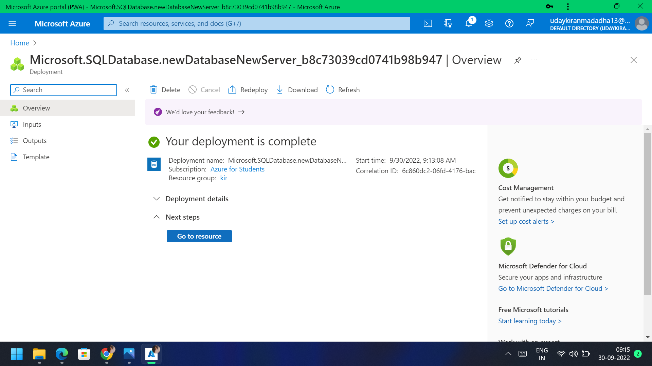
Task: Open the Cloud Shell terminal
Action: click(x=428, y=23)
